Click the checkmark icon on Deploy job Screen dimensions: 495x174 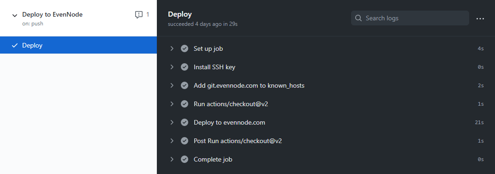14,46
